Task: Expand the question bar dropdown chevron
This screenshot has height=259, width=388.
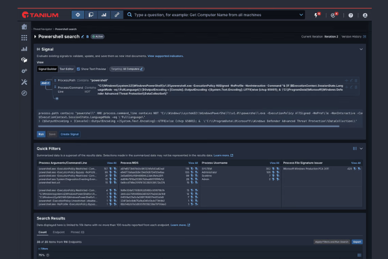Action: point(301,15)
